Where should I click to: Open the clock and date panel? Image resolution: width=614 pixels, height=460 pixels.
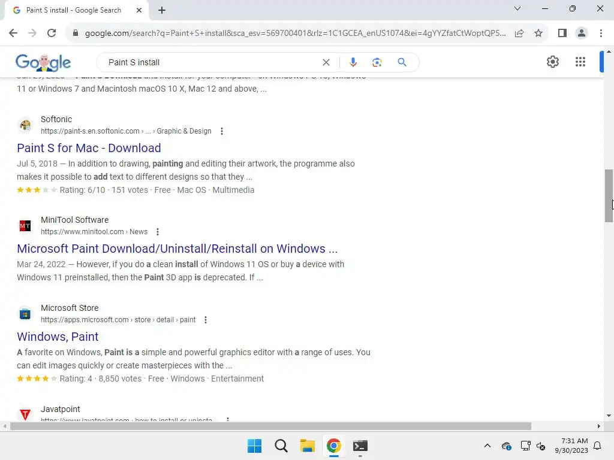click(571, 446)
